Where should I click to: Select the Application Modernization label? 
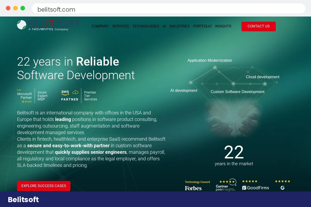coord(210,60)
